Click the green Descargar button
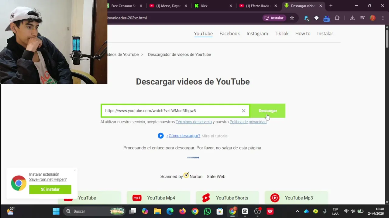The width and height of the screenshot is (389, 218). point(268,111)
